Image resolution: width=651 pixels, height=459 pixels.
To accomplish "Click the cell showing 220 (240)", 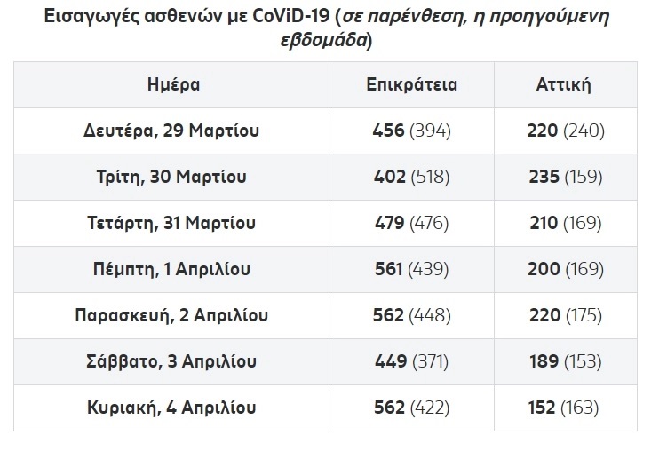I will (x=565, y=131).
